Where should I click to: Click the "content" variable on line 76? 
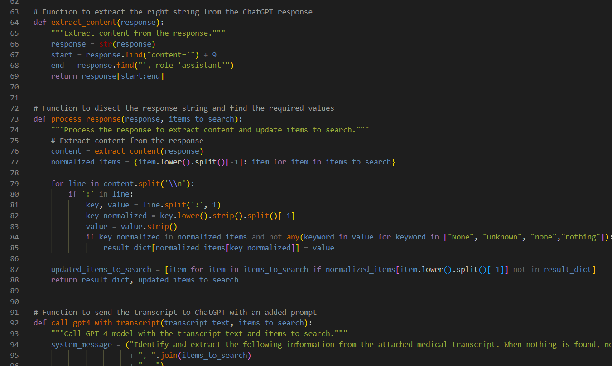click(x=66, y=151)
